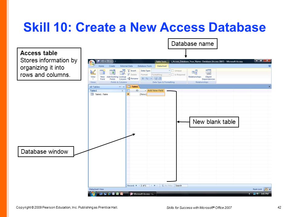Click the Undo icon in Quick Access Toolbar
The width and height of the screenshot is (290, 217).
pyautogui.click(x=102, y=61)
